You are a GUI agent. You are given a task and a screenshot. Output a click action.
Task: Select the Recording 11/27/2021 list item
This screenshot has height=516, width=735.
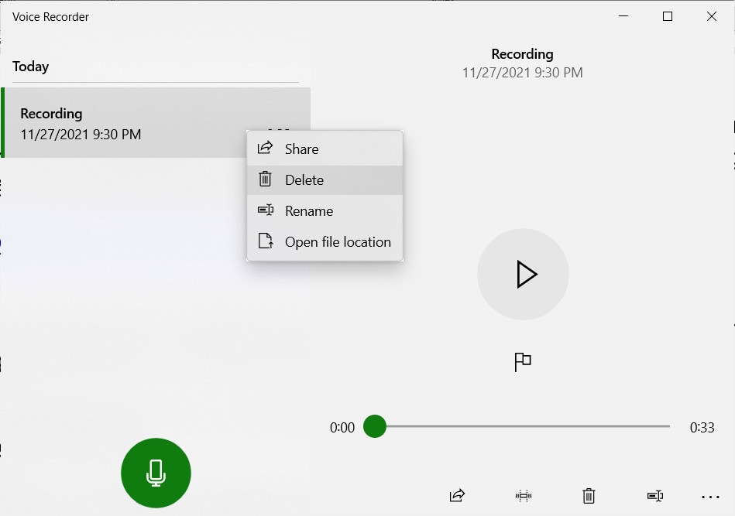pos(156,123)
